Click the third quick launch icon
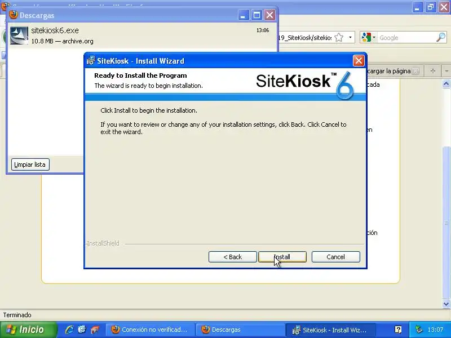This screenshot has width=451, height=338. click(x=95, y=330)
